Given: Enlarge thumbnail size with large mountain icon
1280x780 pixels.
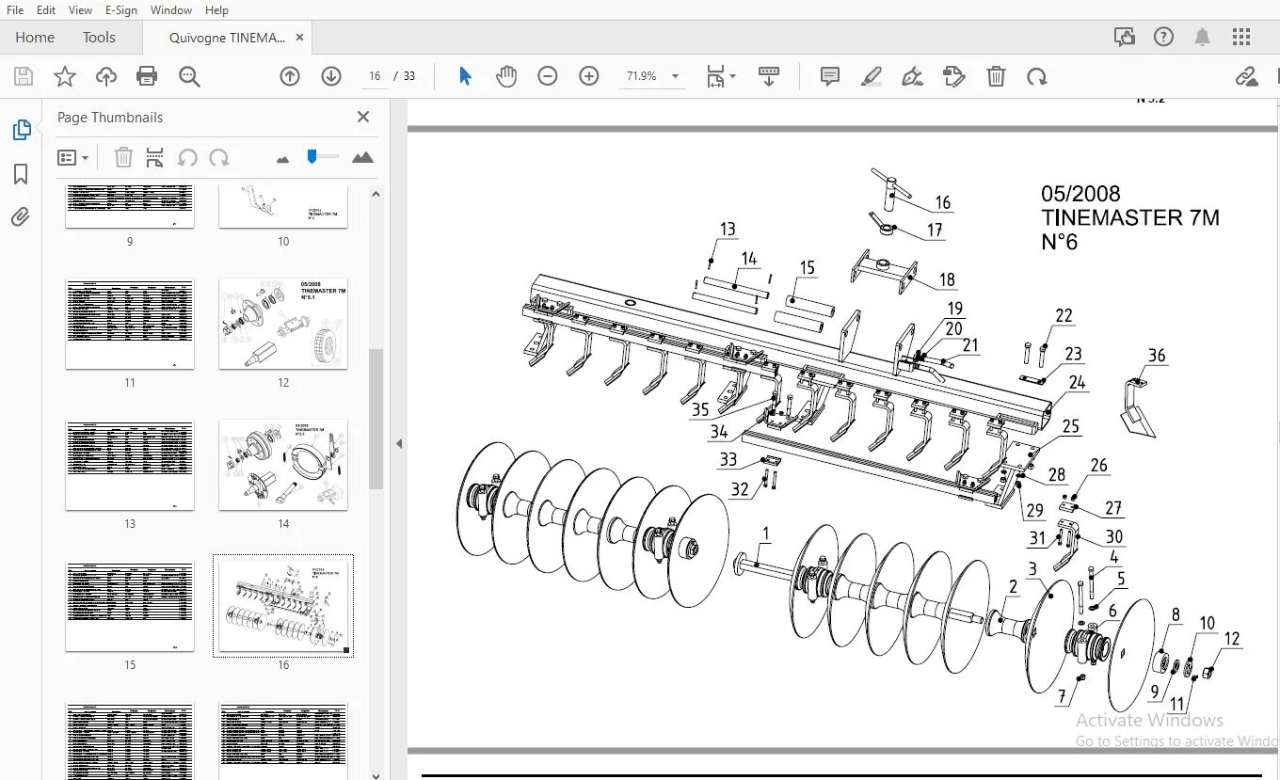Looking at the screenshot, I should tap(362, 157).
